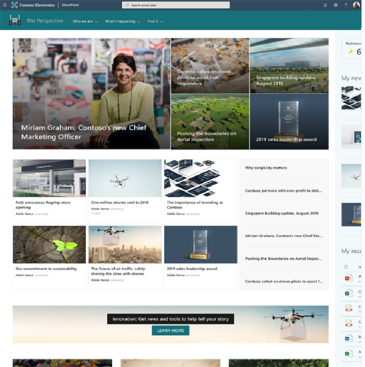The image size is (365, 367).
Task: Open 2019 sales leadership award hero tile
Action: click(x=289, y=122)
